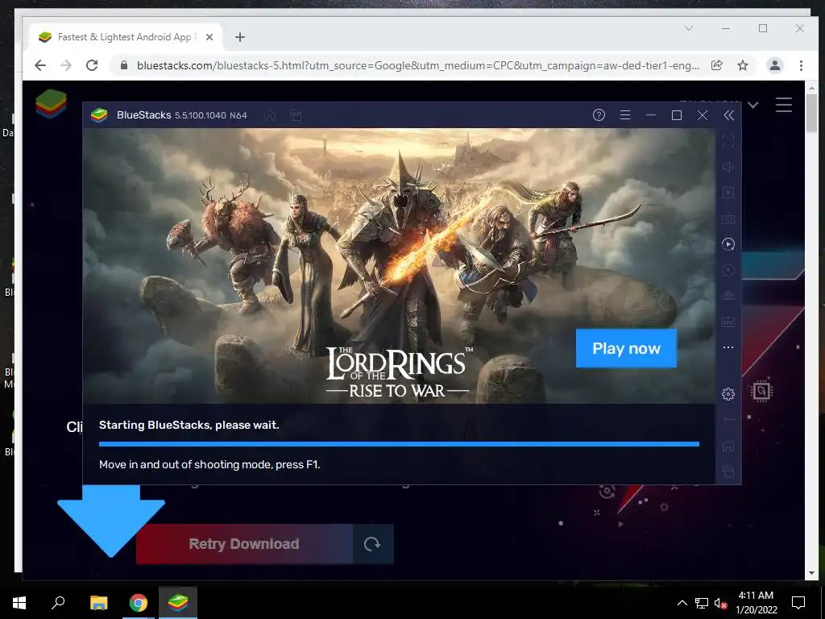Share this page from Chrome toolbar
The image size is (825, 619).
pyautogui.click(x=716, y=65)
